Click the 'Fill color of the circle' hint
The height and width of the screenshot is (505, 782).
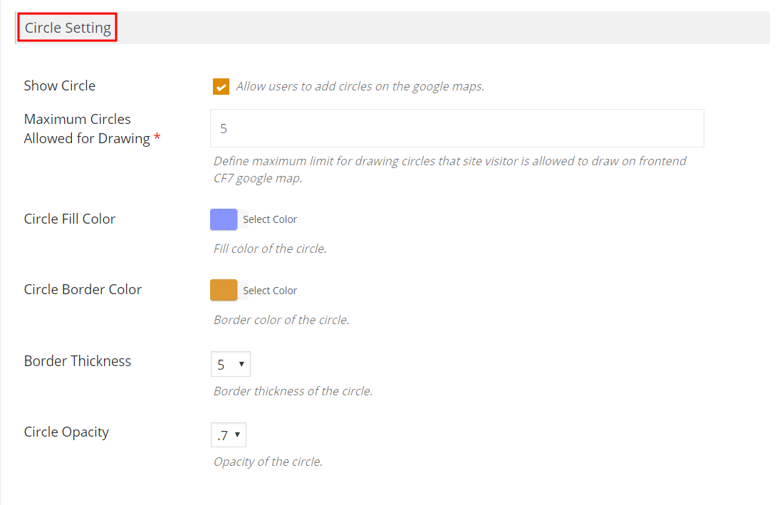pyautogui.click(x=270, y=249)
